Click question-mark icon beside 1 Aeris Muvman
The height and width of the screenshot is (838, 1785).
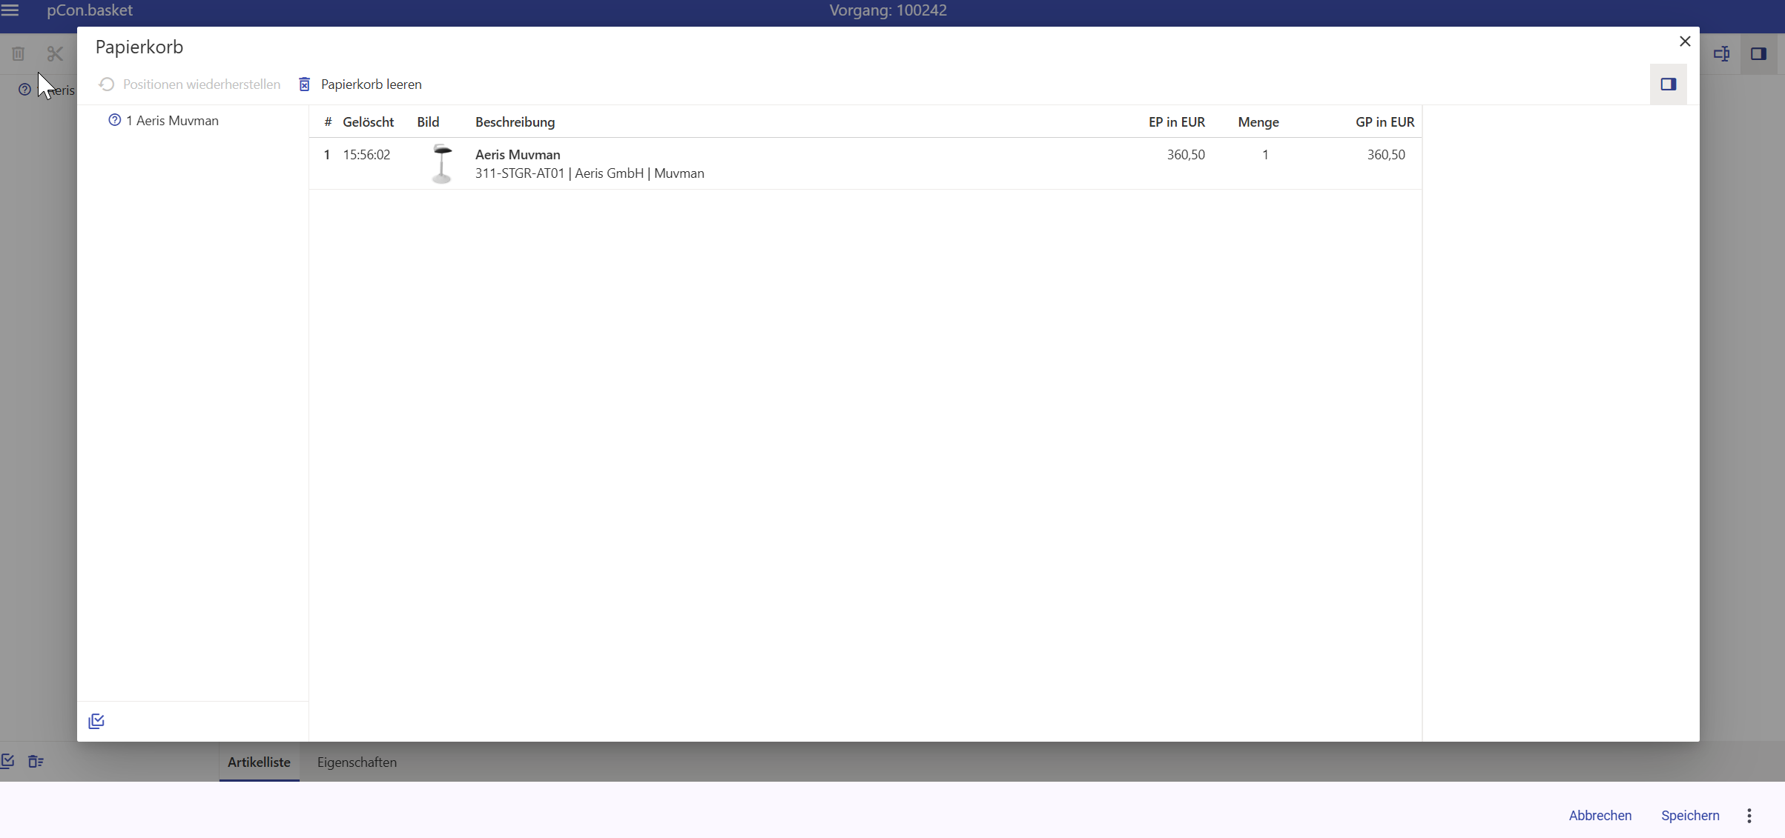114,120
